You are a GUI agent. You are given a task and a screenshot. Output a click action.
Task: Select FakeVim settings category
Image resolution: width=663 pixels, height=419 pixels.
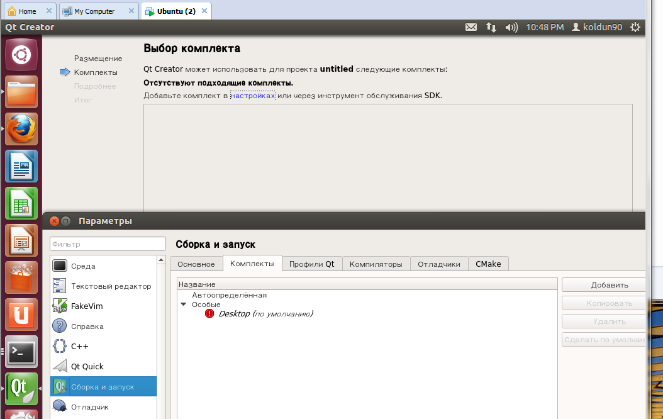104,306
